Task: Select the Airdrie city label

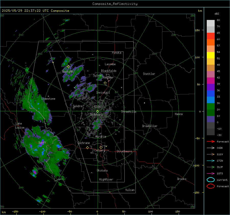Action: point(101,137)
